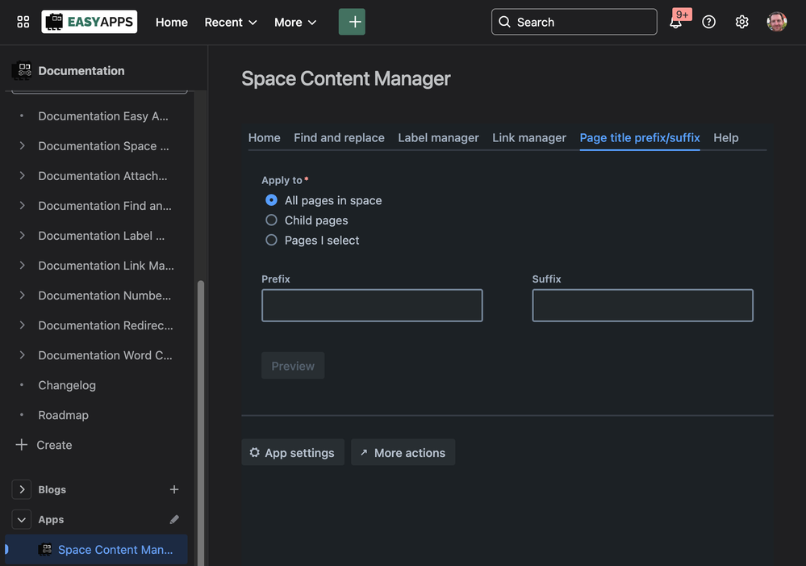Select the Page title prefix/suffix tab
The width and height of the screenshot is (806, 566).
(640, 138)
